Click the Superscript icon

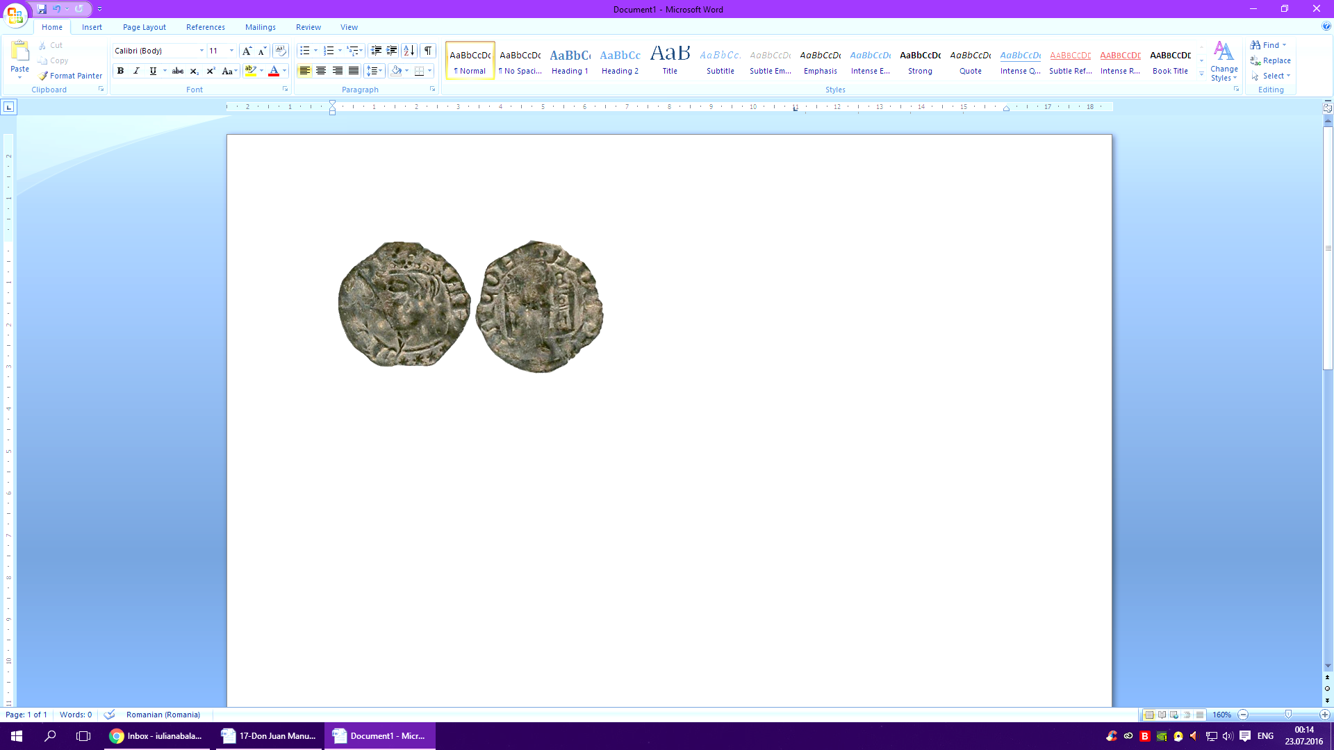click(211, 71)
